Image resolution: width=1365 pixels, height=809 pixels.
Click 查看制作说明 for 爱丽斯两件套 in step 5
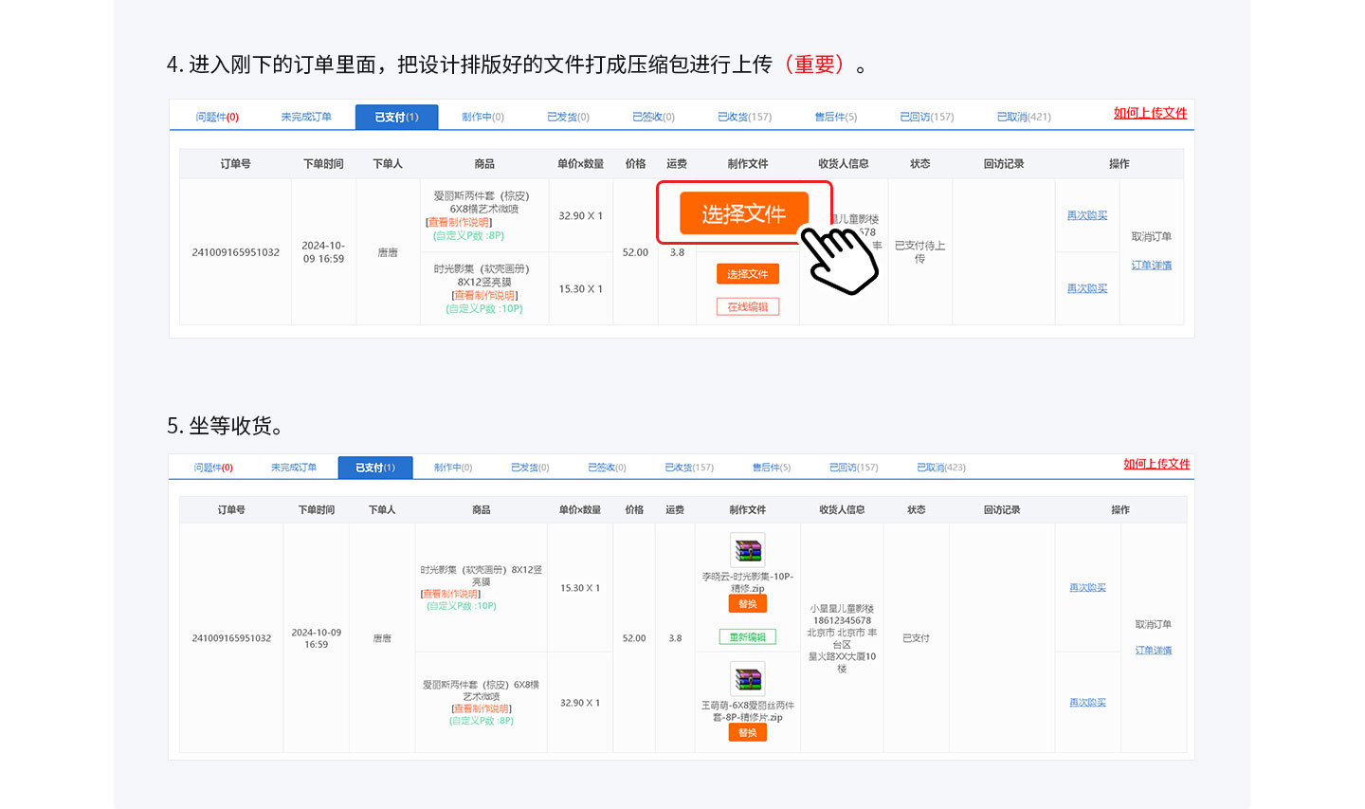pyautogui.click(x=482, y=708)
